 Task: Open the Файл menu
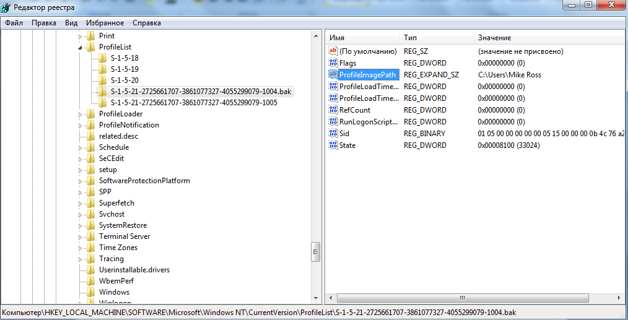pos(14,23)
